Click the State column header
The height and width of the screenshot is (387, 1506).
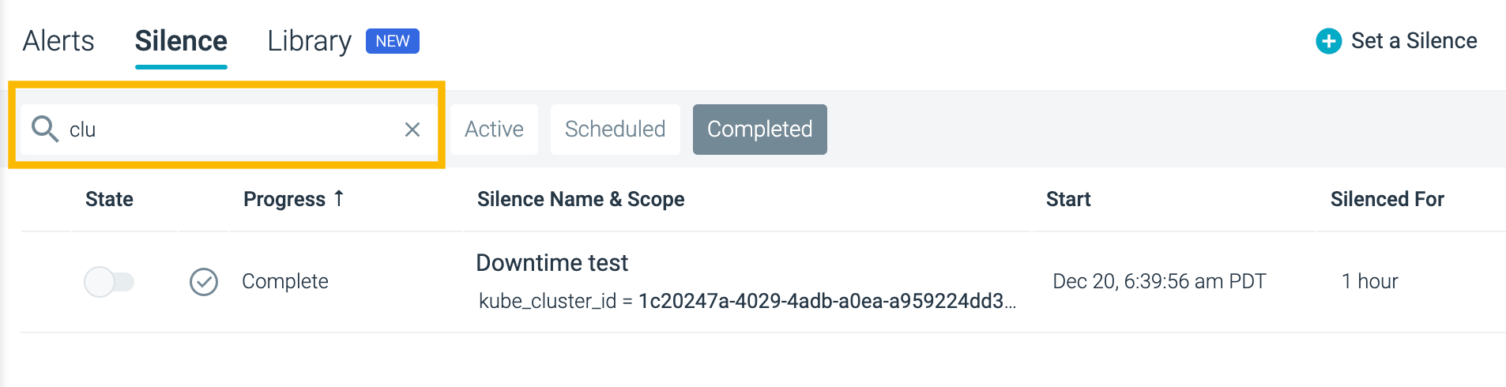click(x=109, y=199)
